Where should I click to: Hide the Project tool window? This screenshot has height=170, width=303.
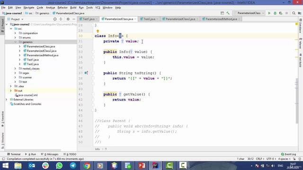tap(74, 19)
